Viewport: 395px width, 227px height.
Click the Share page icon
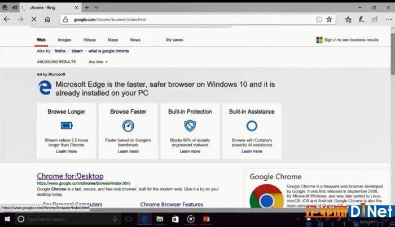click(375, 19)
